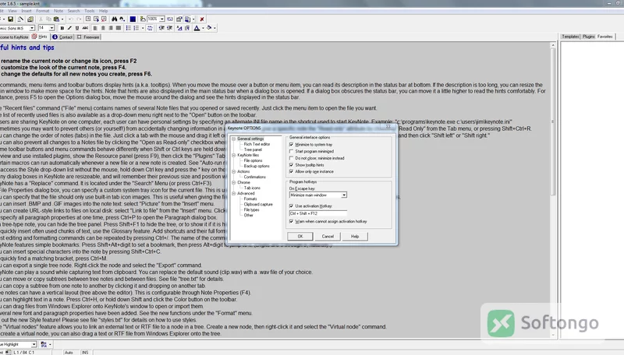Open the font size dropdown
Viewport: 624px width, 355px height.
point(51,28)
